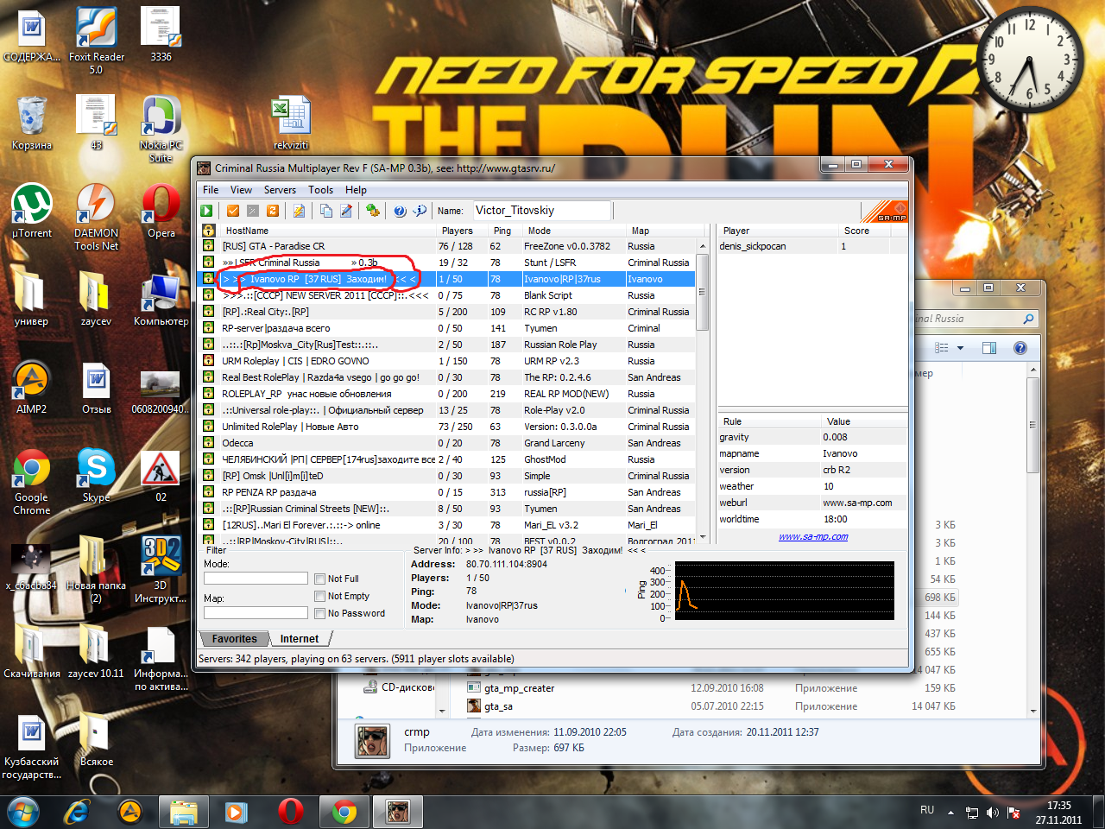Viewport: 1105px width, 829px height.
Task: Select the Nokia PC Suite desktop icon
Action: (x=161, y=129)
